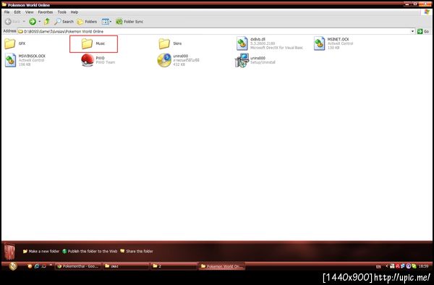Select the unins000 Setup/Uninstall program icon

242,60
